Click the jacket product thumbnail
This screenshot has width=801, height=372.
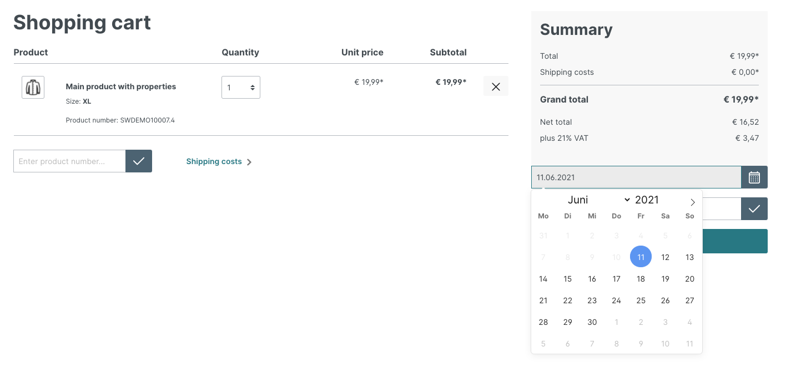[x=33, y=88]
